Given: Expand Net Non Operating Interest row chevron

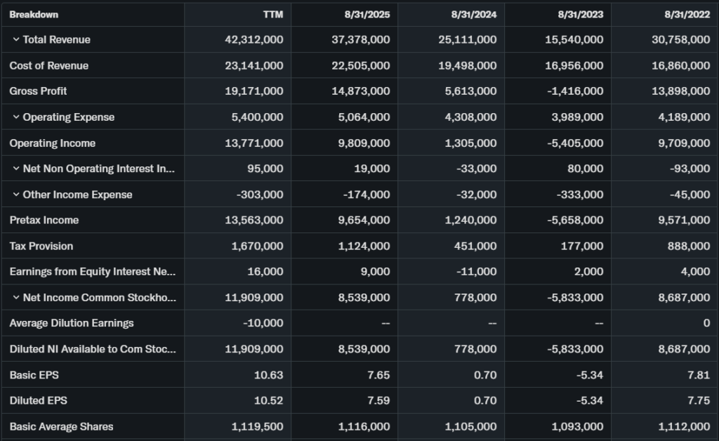Looking at the screenshot, I should pos(15,169).
